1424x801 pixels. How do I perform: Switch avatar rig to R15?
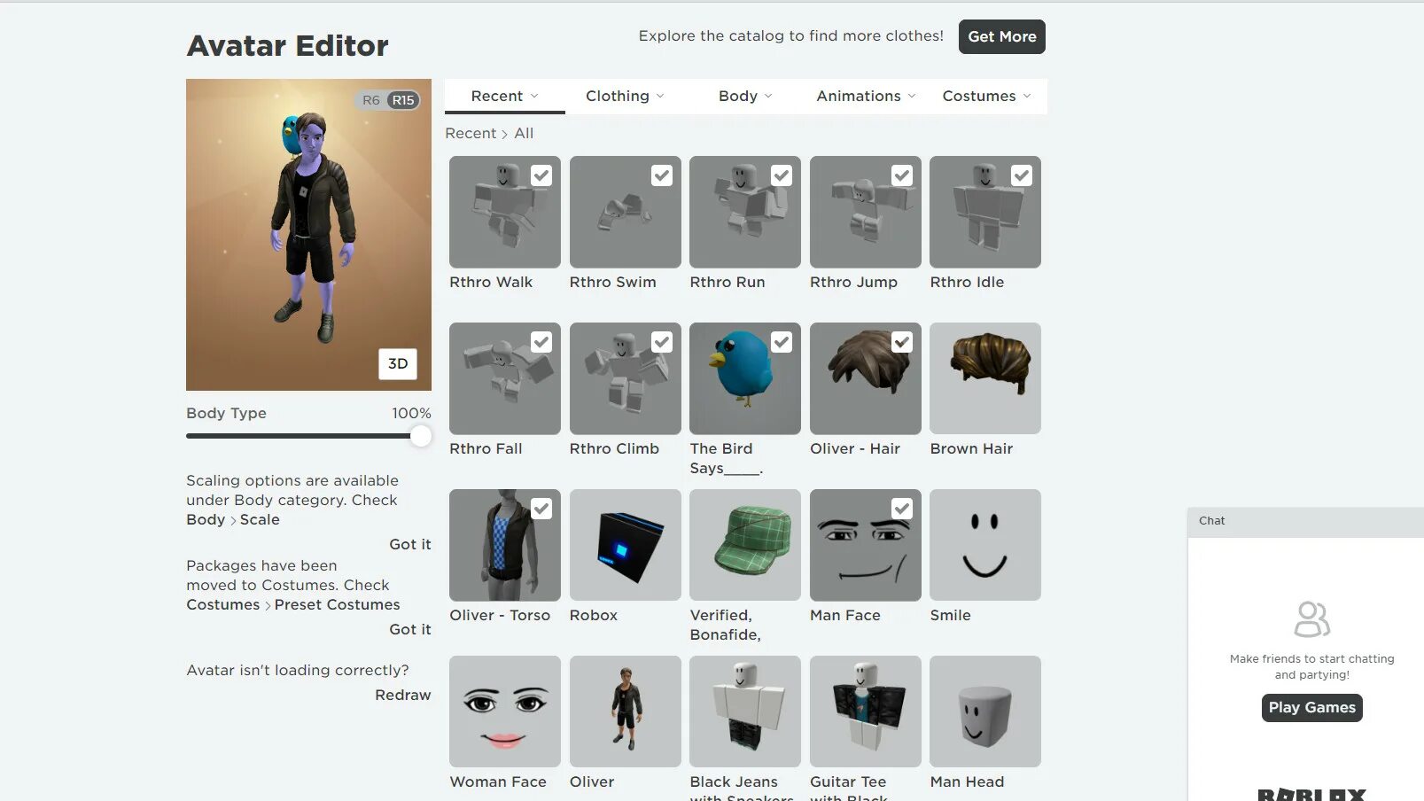pos(403,100)
